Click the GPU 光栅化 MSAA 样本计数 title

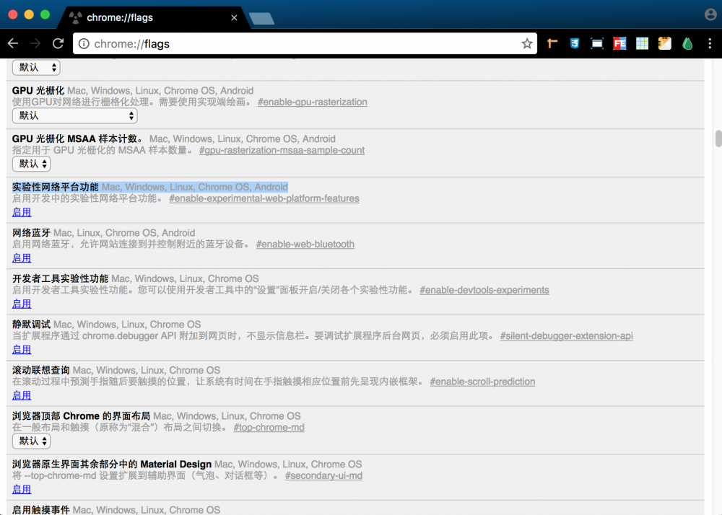[x=77, y=139]
